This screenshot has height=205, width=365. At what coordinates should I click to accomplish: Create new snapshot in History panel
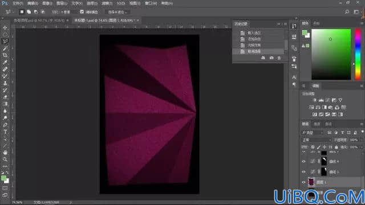271,58
